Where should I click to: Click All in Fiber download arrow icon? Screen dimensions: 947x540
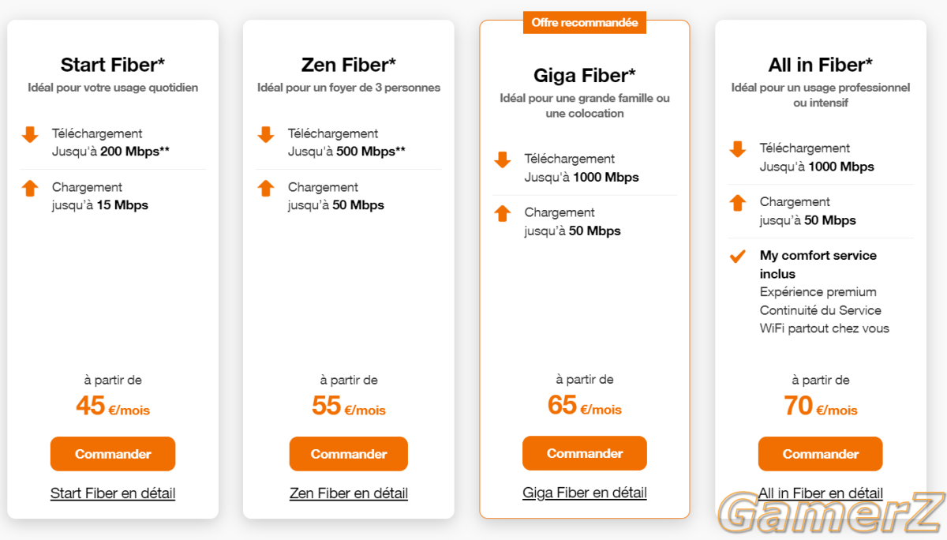point(738,149)
